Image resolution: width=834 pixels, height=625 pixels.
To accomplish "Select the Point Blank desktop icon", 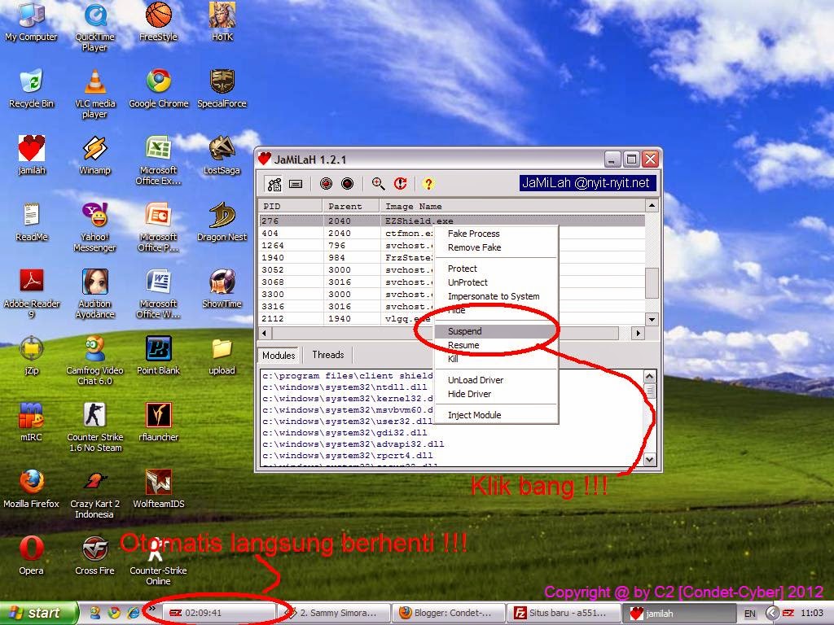I will (x=159, y=356).
